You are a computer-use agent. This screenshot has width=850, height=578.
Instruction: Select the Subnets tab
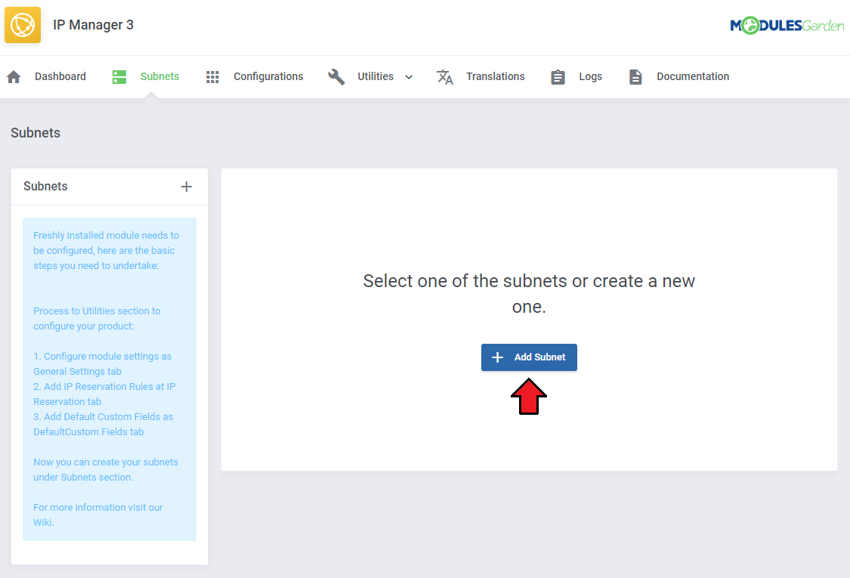pos(159,76)
